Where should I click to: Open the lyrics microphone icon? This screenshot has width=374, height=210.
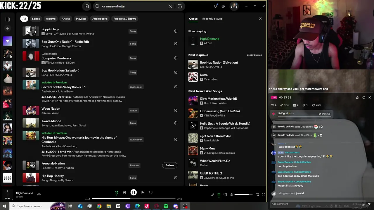coord(213,195)
